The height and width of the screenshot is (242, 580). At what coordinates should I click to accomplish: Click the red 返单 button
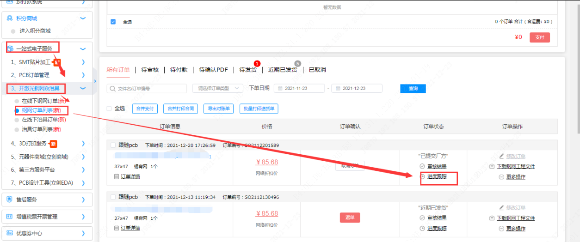[x=350, y=218]
